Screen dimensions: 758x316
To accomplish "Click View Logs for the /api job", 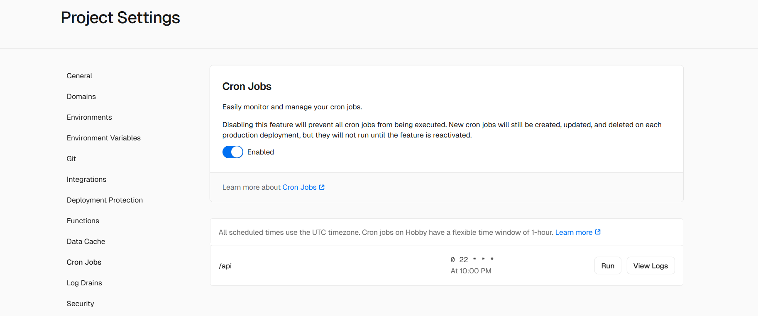I will [x=650, y=266].
